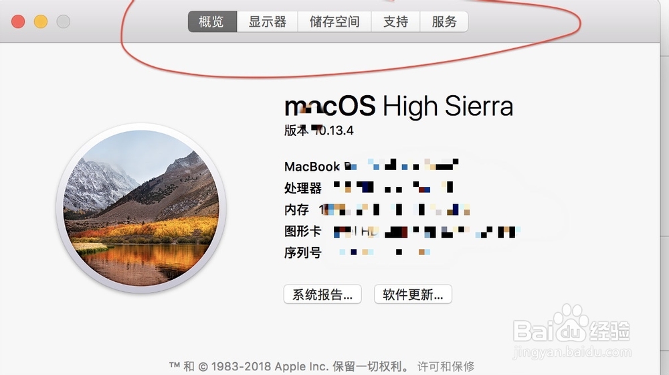Switch to the 显示器 tab
Viewport: 669px width, 375px height.
267,22
